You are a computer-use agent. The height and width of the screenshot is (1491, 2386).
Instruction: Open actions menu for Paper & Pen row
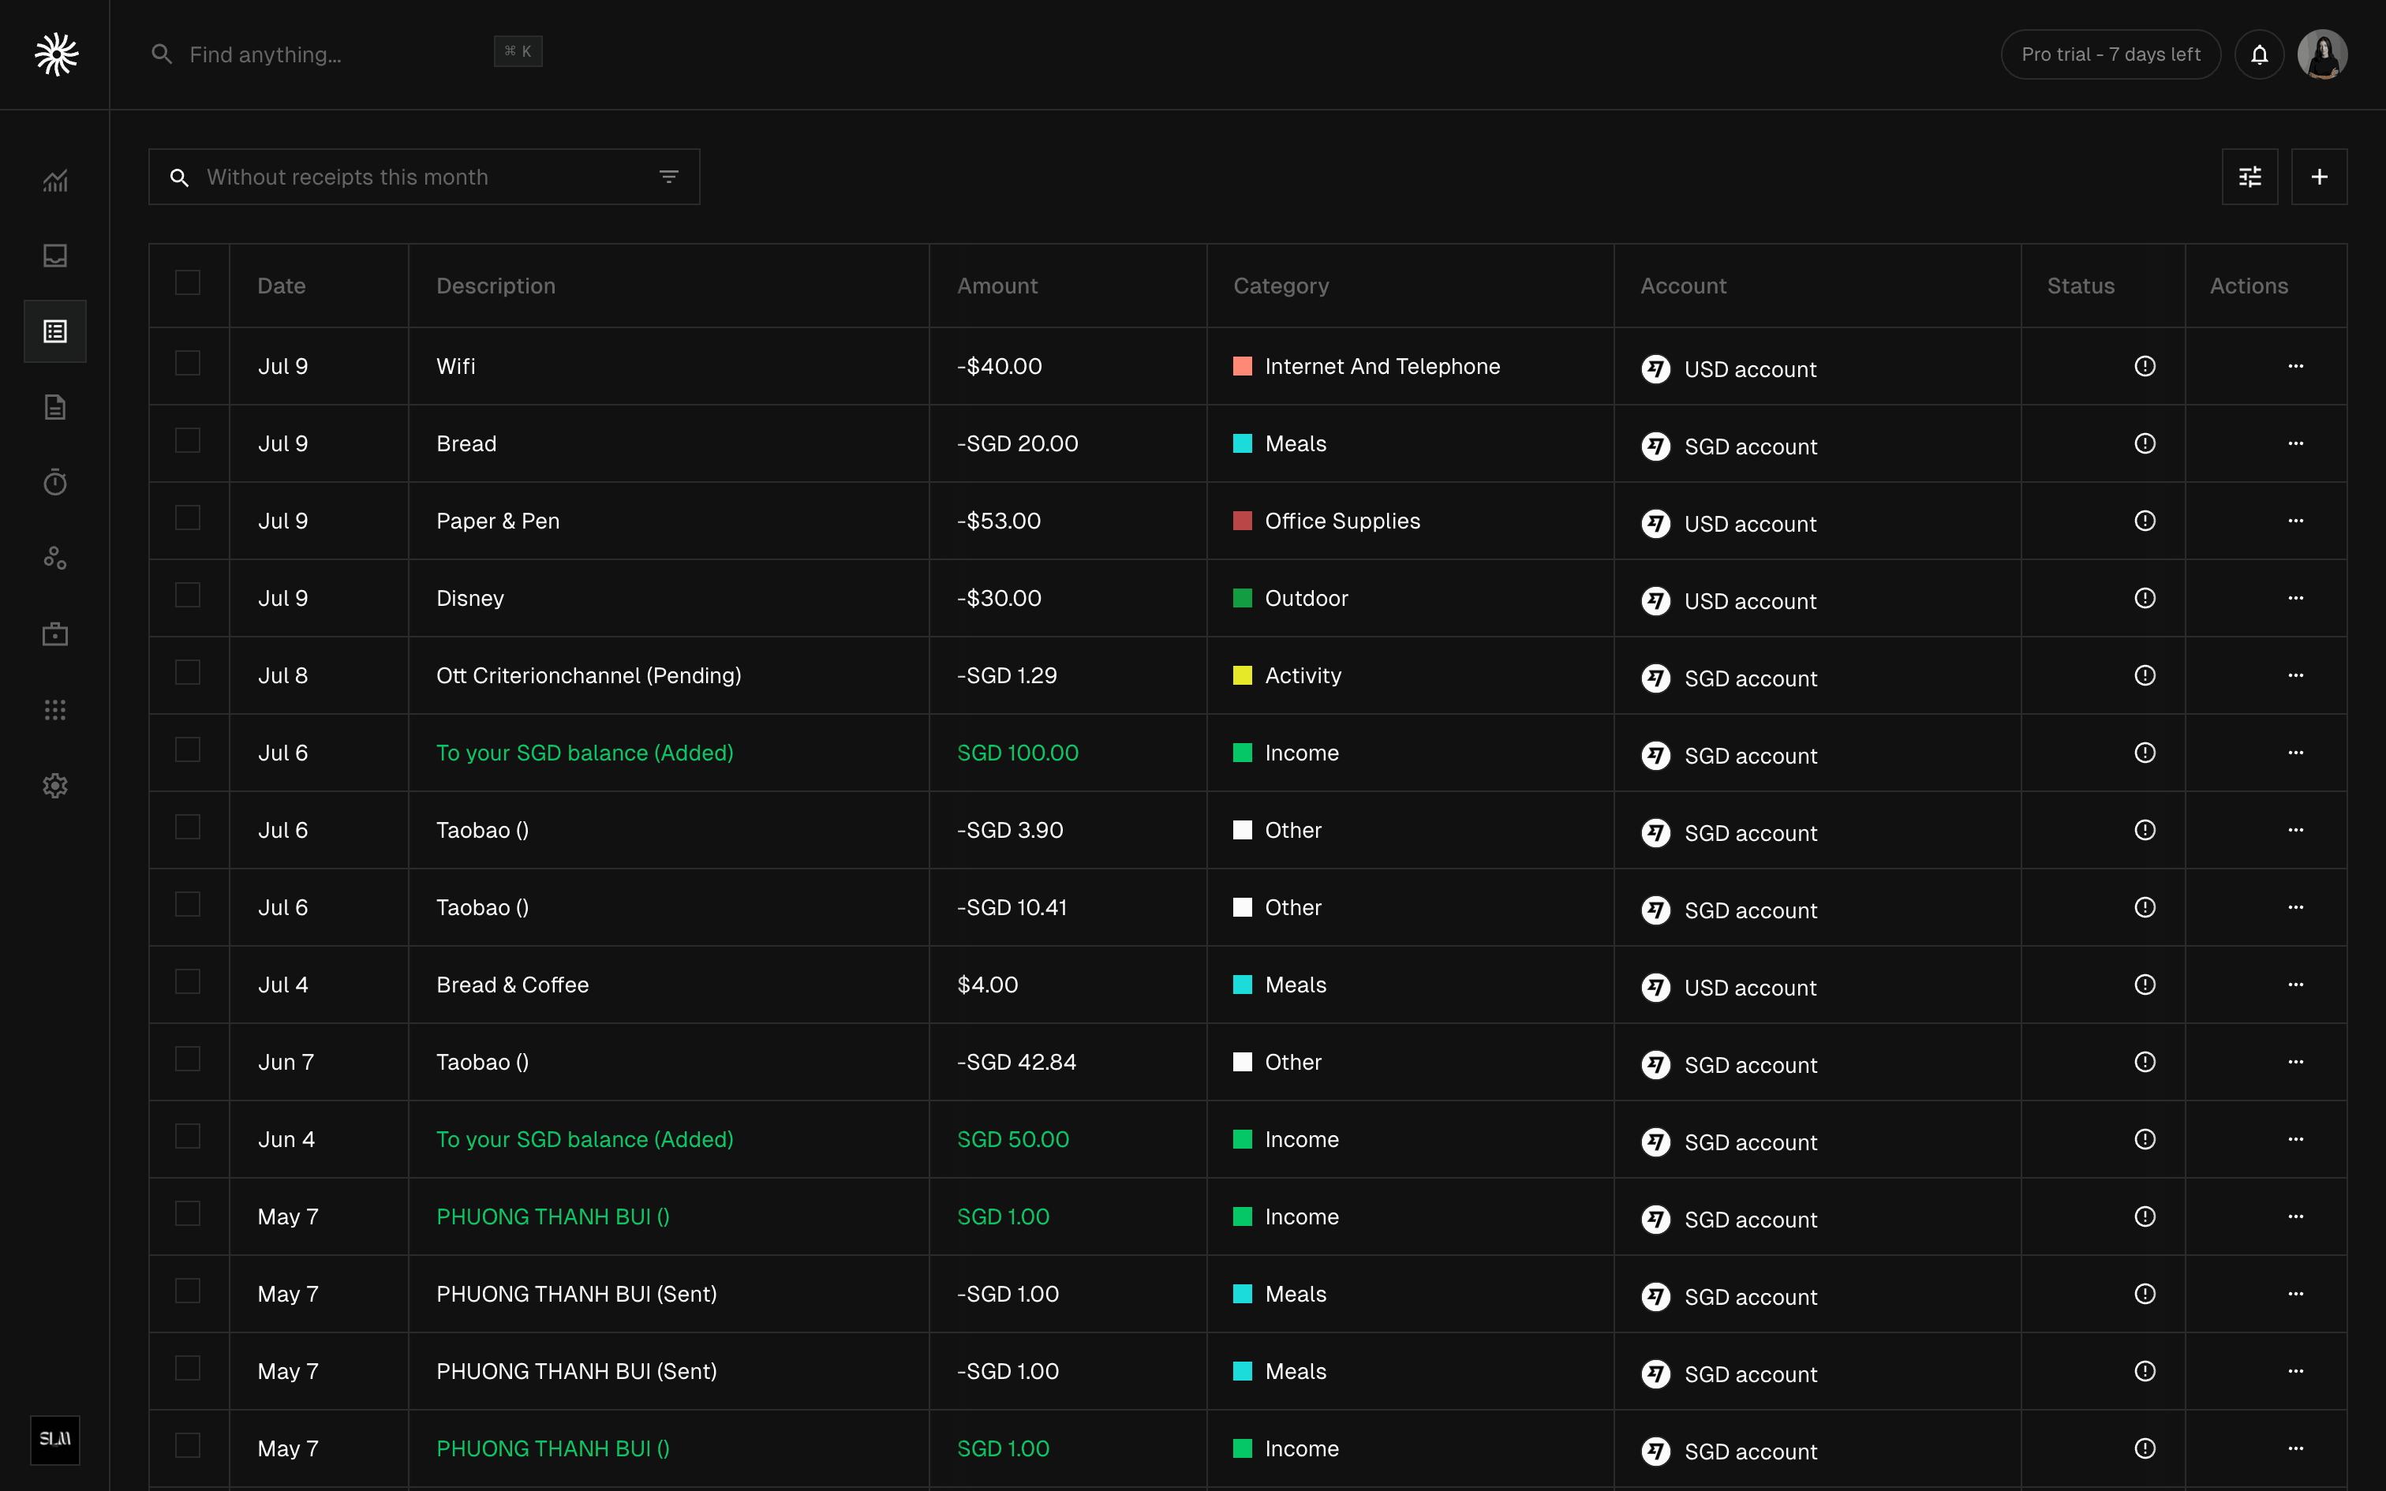coord(2295,521)
